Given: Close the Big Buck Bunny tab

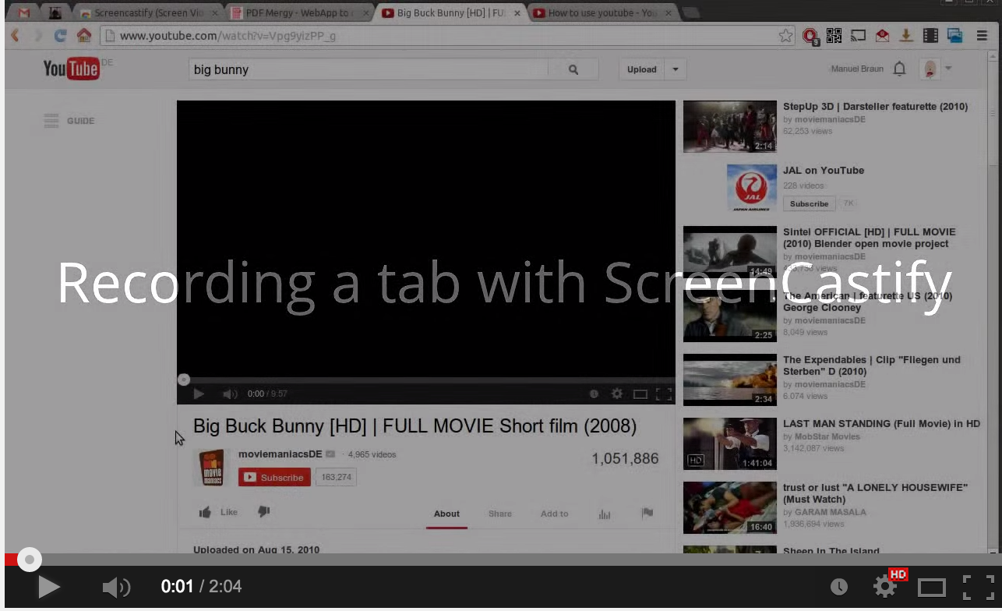Looking at the screenshot, I should 517,13.
